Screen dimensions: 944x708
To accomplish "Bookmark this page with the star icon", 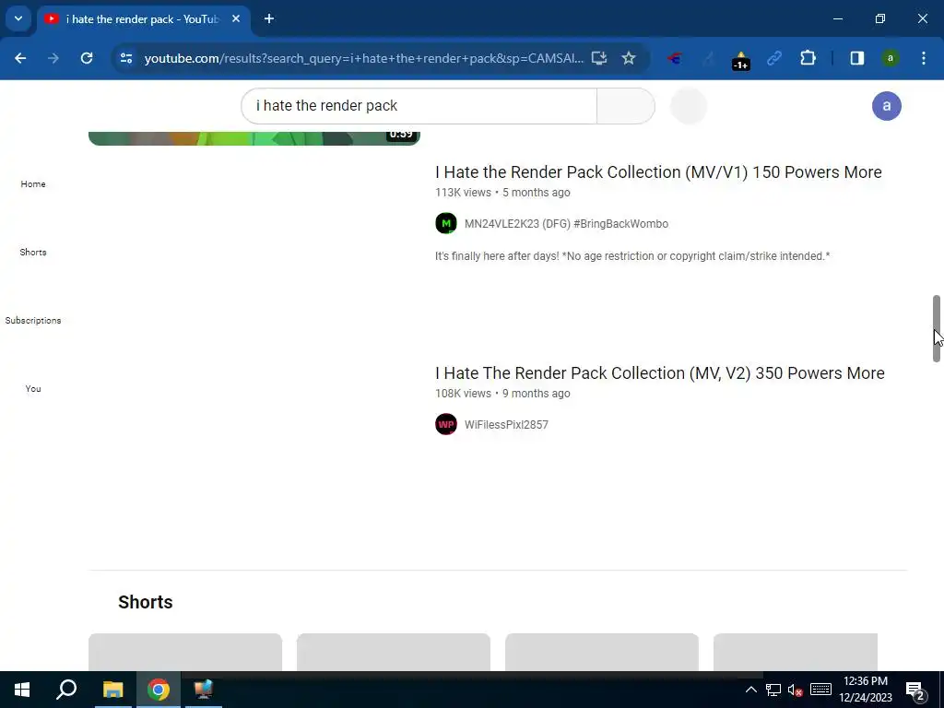I will tap(629, 58).
